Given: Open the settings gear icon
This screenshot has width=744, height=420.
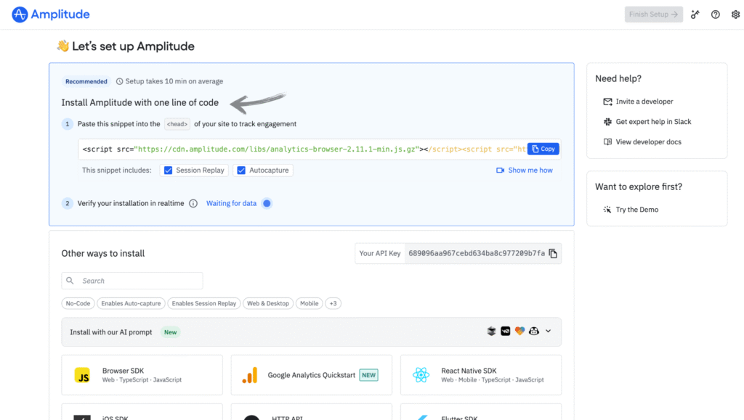Looking at the screenshot, I should coord(735,15).
